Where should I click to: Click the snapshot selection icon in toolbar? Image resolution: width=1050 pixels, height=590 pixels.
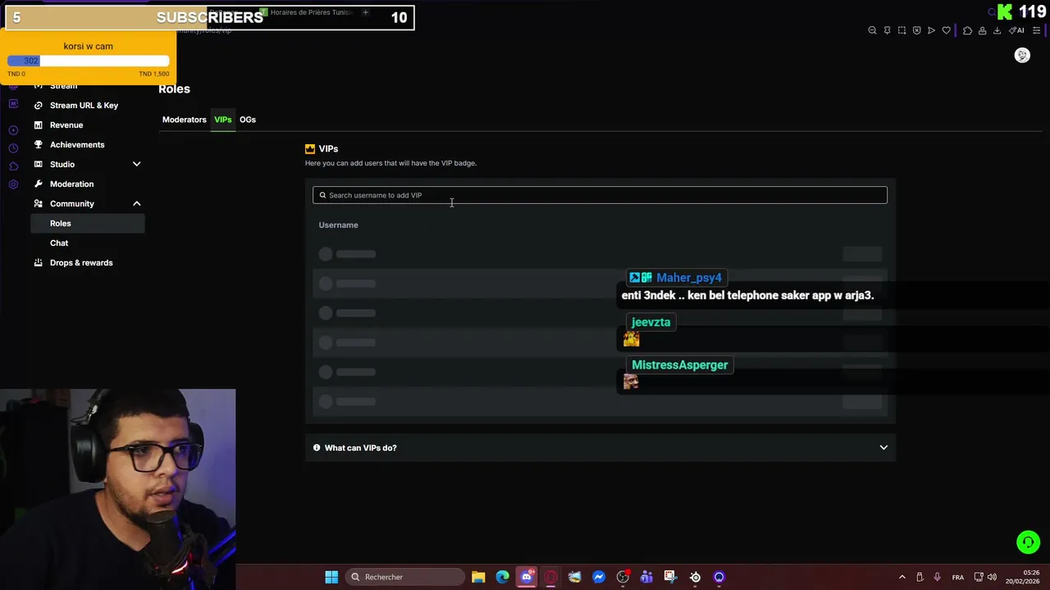click(902, 30)
